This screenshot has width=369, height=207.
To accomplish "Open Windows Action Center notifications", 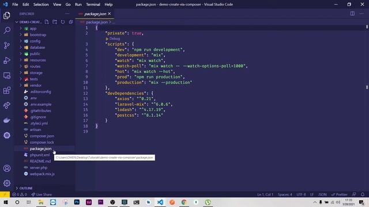I will click(362, 202).
